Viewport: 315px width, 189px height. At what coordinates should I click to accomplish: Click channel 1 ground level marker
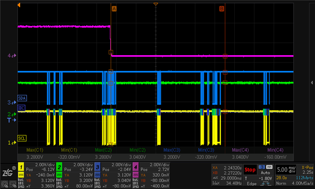pos(12,143)
